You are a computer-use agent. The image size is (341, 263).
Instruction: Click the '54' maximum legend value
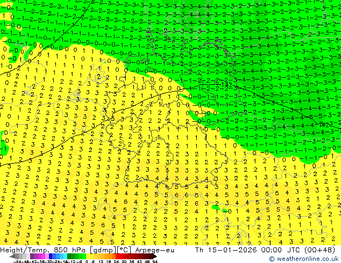[155, 261]
